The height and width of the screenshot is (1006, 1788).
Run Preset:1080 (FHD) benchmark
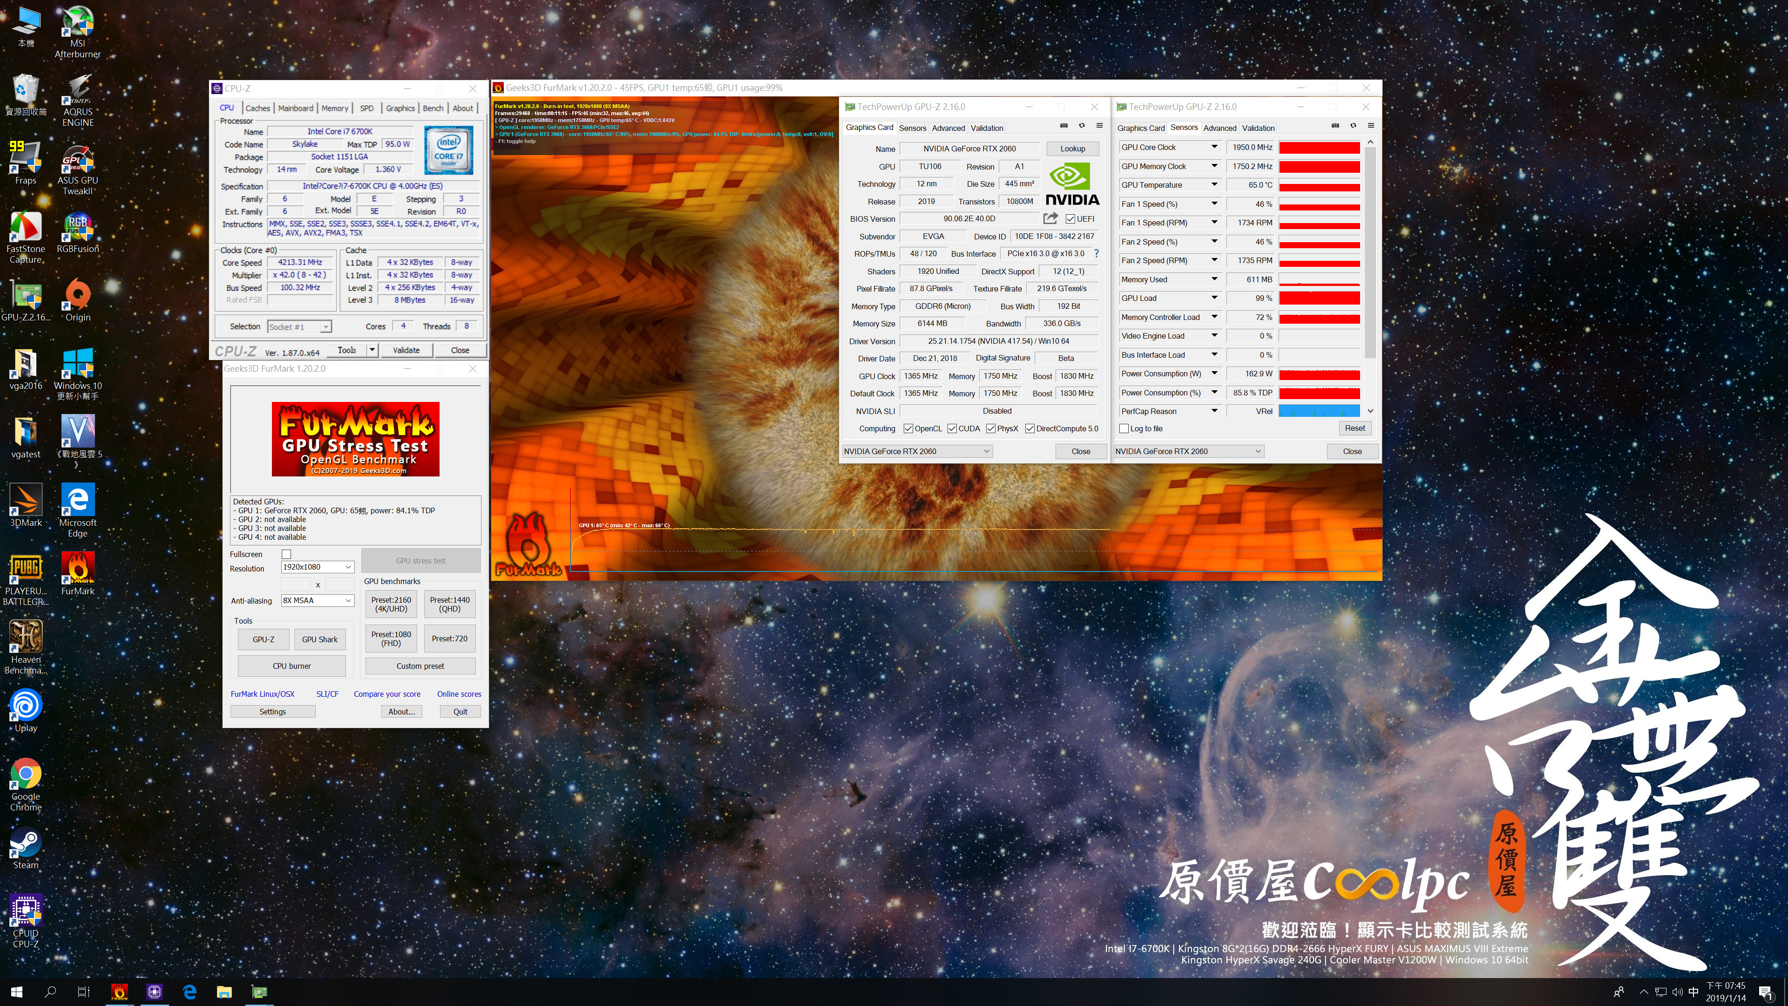click(x=391, y=639)
